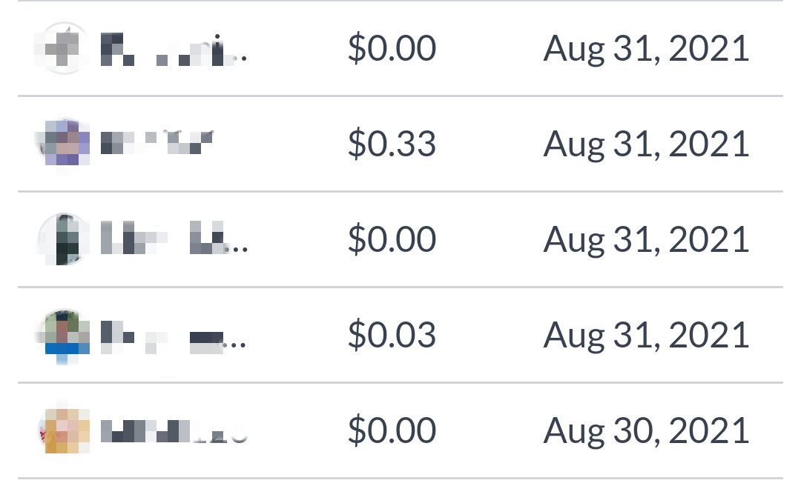Click $0.00 in the dark green avatar row

392,239
